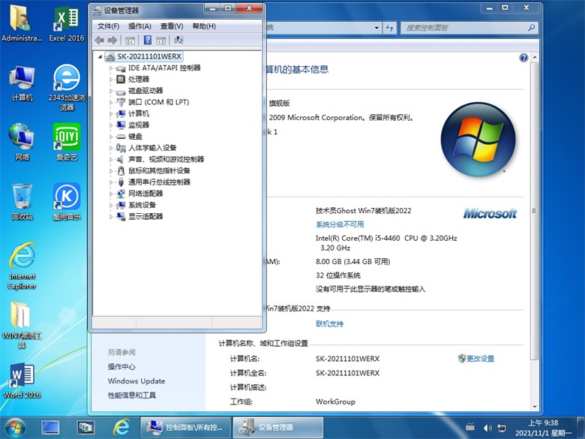Expand the 处理器 (Processors) node
This screenshot has width=585, height=439.
[112, 80]
